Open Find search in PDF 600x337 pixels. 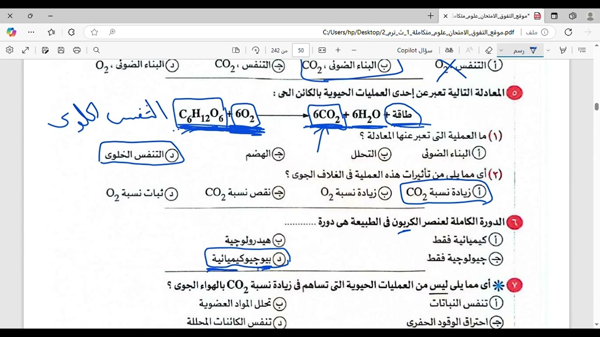pyautogui.click(x=97, y=50)
